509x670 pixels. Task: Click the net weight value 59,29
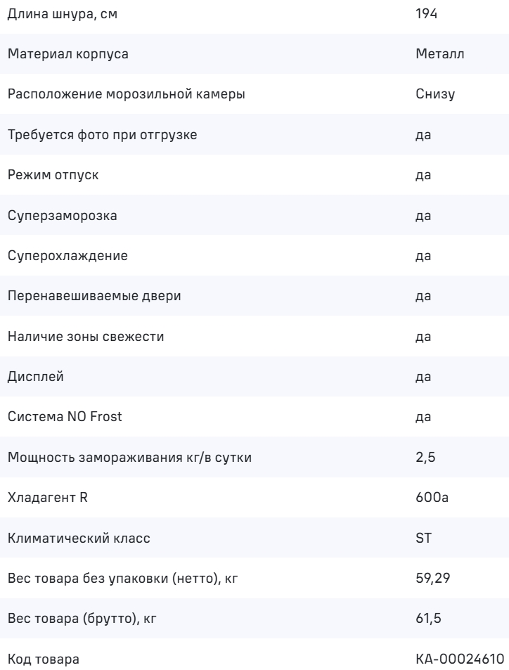pyautogui.click(x=431, y=579)
